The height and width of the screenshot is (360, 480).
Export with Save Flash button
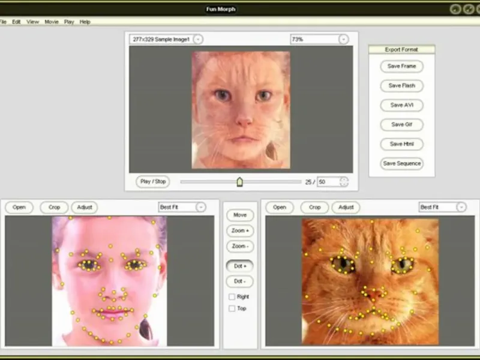point(401,86)
